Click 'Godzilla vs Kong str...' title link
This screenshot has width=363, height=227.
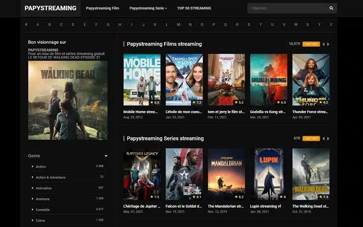268,112
